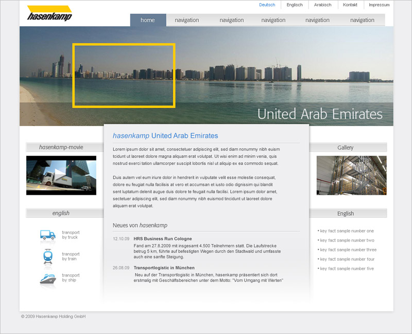Open Transportlogistic in München news article
The width and height of the screenshot is (412, 334).
point(164,268)
